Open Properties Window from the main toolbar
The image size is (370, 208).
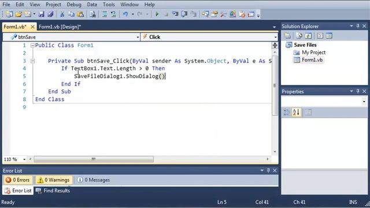tap(214, 14)
